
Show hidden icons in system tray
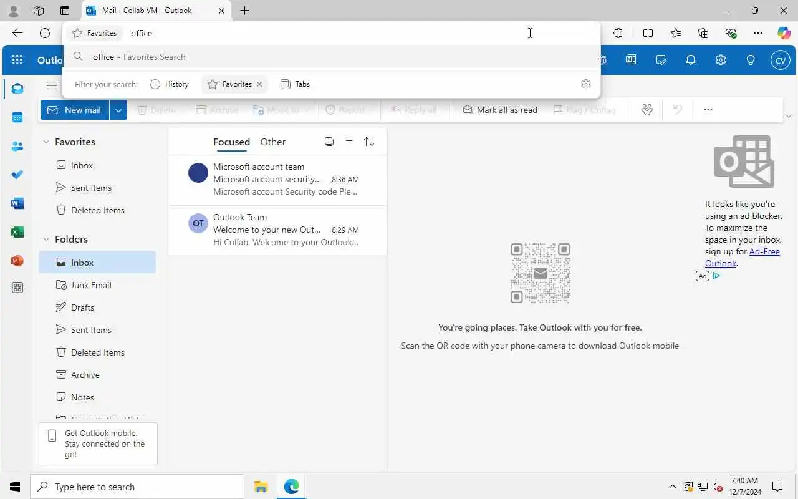[672, 487]
